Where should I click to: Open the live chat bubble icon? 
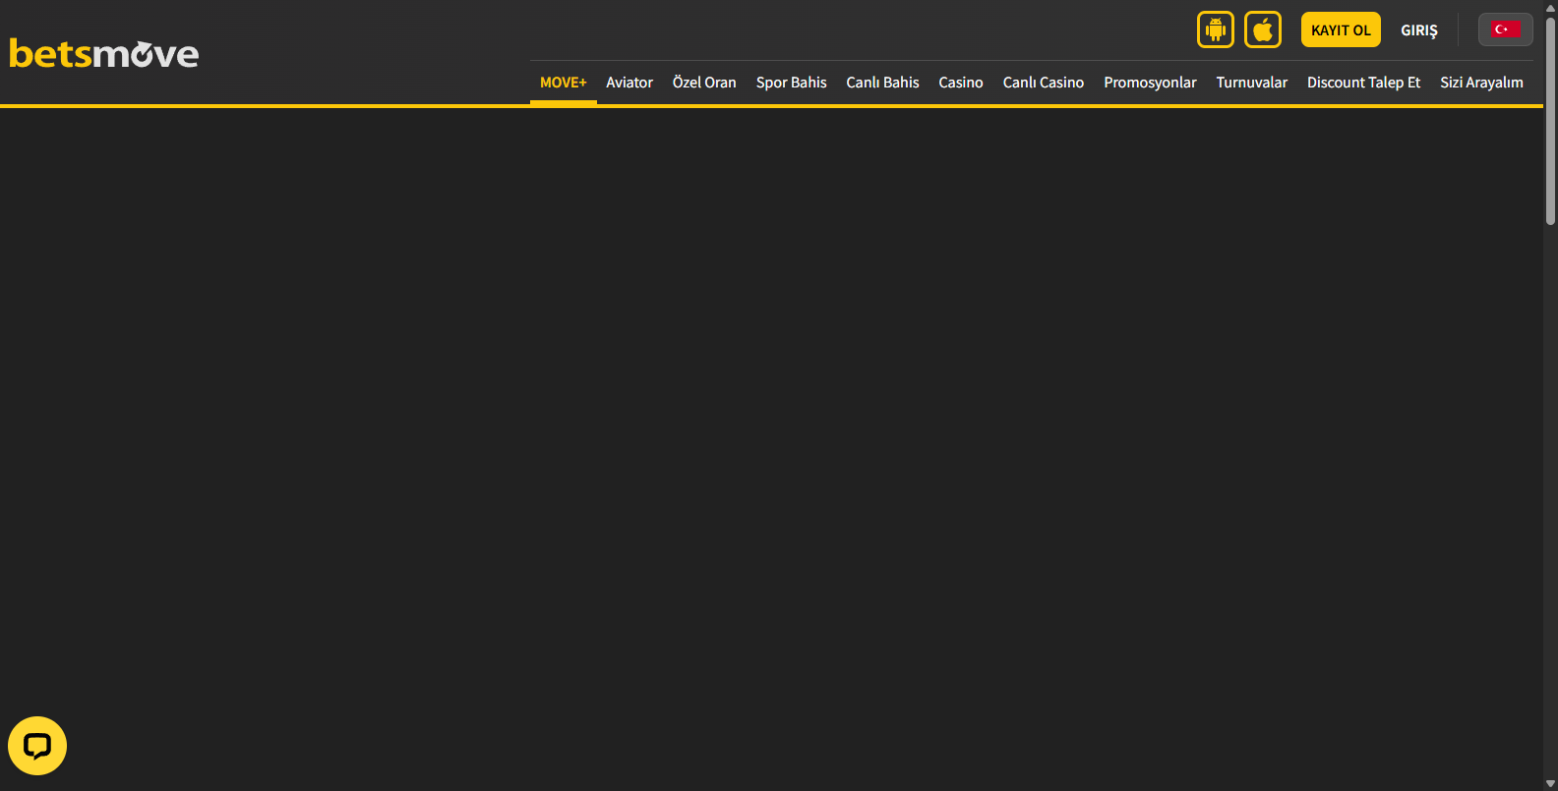[37, 746]
